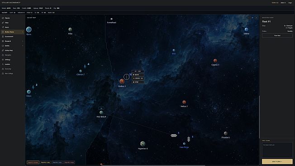
Task: Expand the Action Items submenu arrow
Action: (23, 32)
